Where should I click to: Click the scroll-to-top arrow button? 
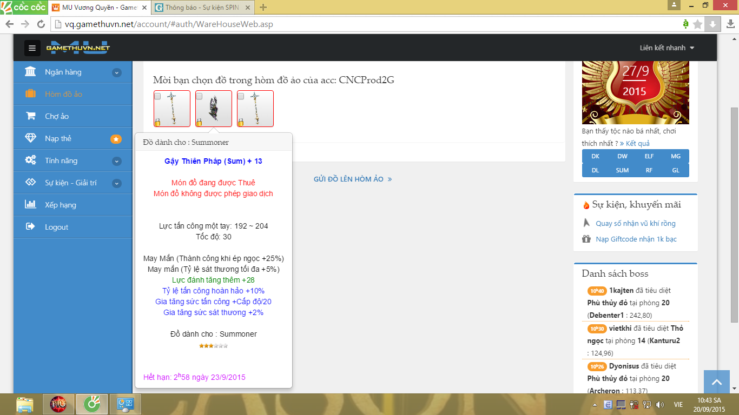tap(717, 383)
